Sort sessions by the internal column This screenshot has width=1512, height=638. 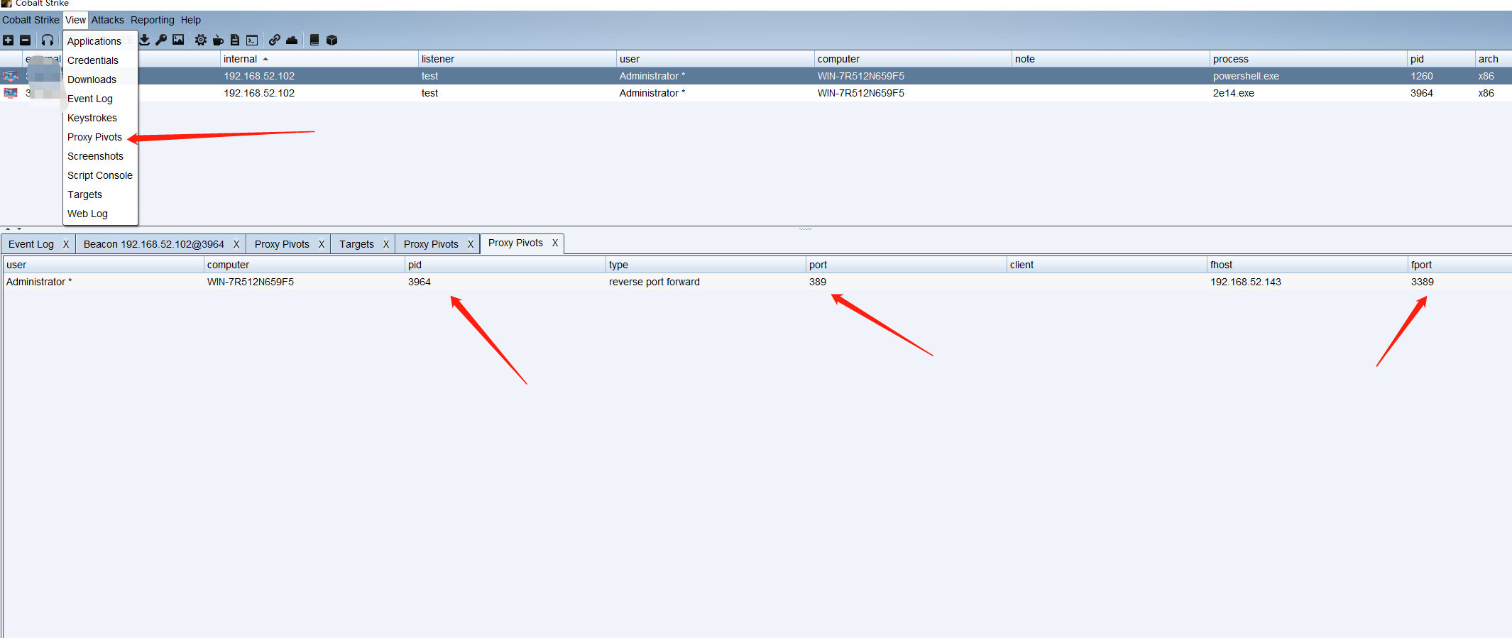[319, 59]
